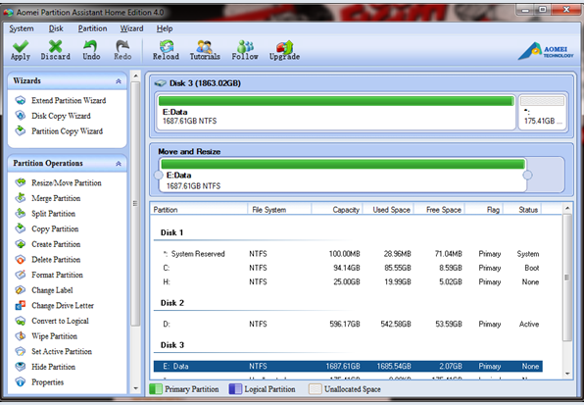Select E:Data block in Disk 3 map
Viewport: 584px width, 405px height.
(x=336, y=112)
